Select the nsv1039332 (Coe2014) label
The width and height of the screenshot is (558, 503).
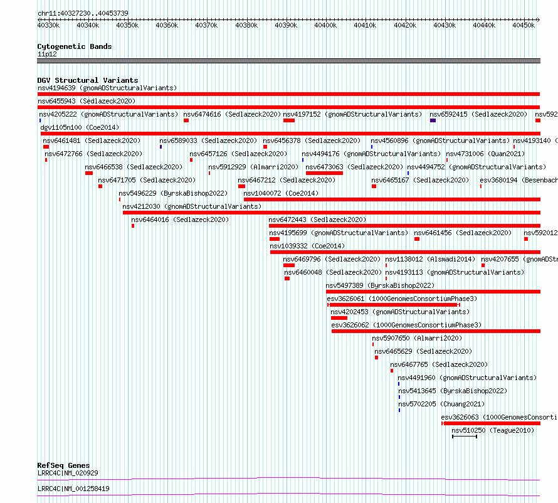pos(307,246)
